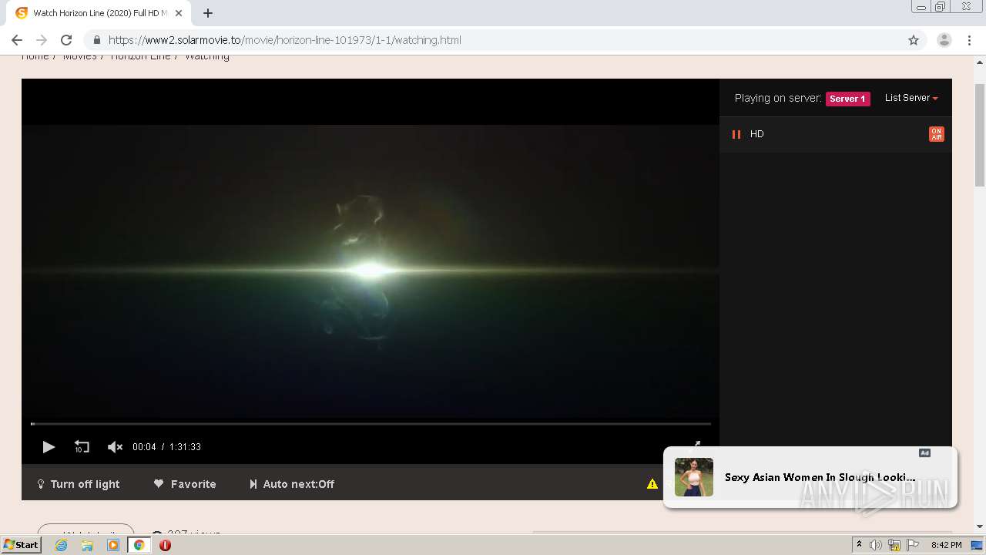This screenshot has width=986, height=555.
Task: Rewind the video ten seconds
Action: (x=82, y=447)
